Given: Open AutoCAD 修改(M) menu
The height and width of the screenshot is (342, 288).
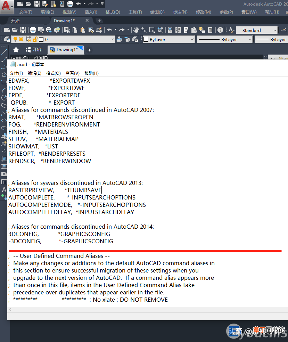Looking at the screenshot, I should click(204, 12).
